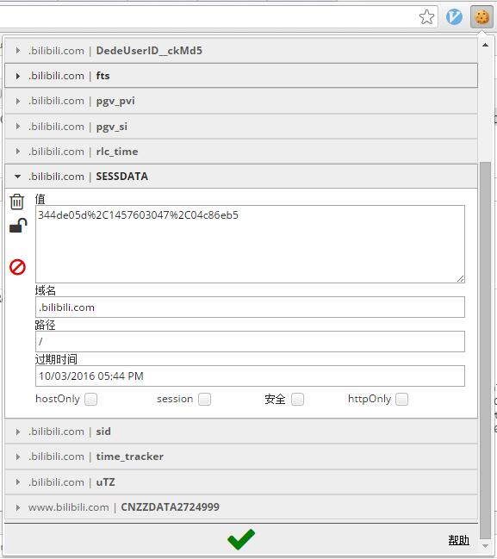Click the 过期时间 expiration date field
The image size is (497, 559).
point(250,376)
